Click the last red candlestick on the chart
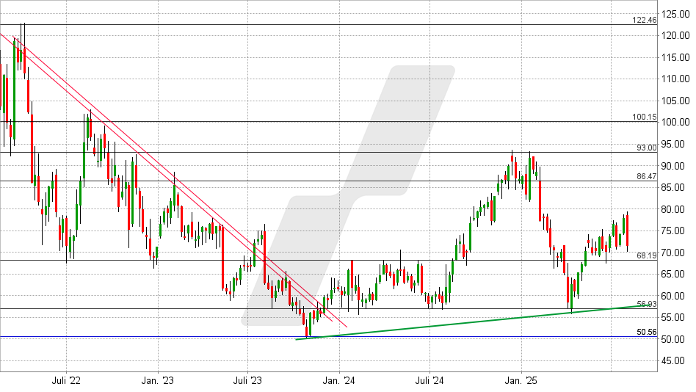 (x=627, y=231)
